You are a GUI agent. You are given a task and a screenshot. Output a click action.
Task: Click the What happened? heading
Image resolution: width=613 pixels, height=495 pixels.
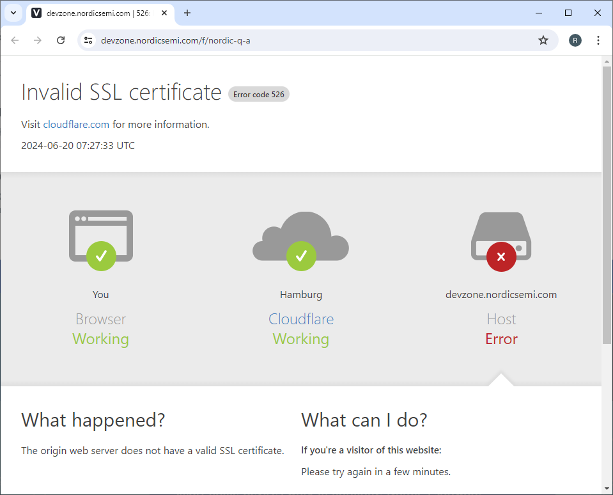pos(93,420)
